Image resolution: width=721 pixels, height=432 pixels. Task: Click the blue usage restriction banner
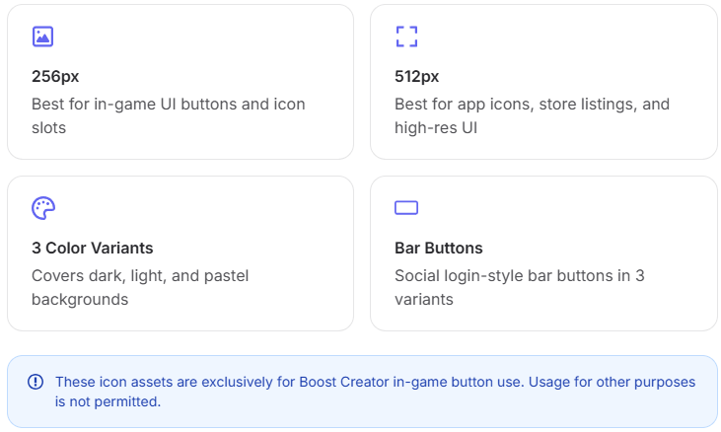click(362, 392)
